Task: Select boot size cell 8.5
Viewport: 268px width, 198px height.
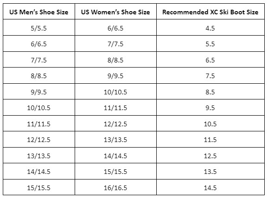Action: pyautogui.click(x=211, y=92)
